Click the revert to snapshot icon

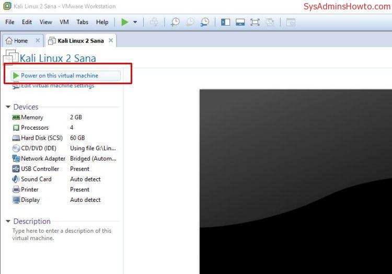point(190,22)
